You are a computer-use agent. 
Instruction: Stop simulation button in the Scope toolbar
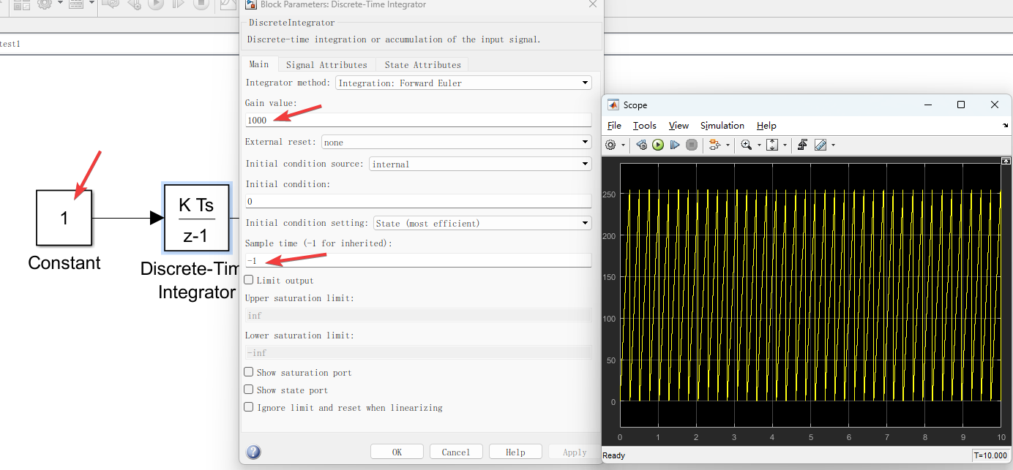(x=692, y=145)
